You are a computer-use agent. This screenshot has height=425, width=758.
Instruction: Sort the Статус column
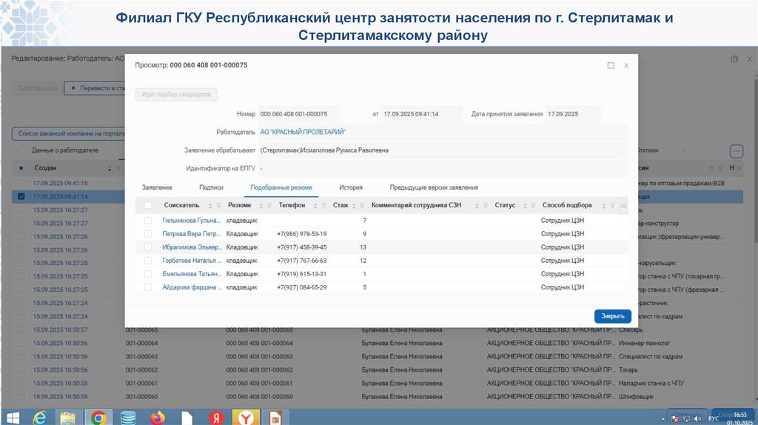(x=525, y=206)
